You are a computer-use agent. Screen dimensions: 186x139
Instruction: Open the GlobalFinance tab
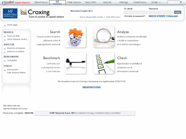click(x=140, y=2)
